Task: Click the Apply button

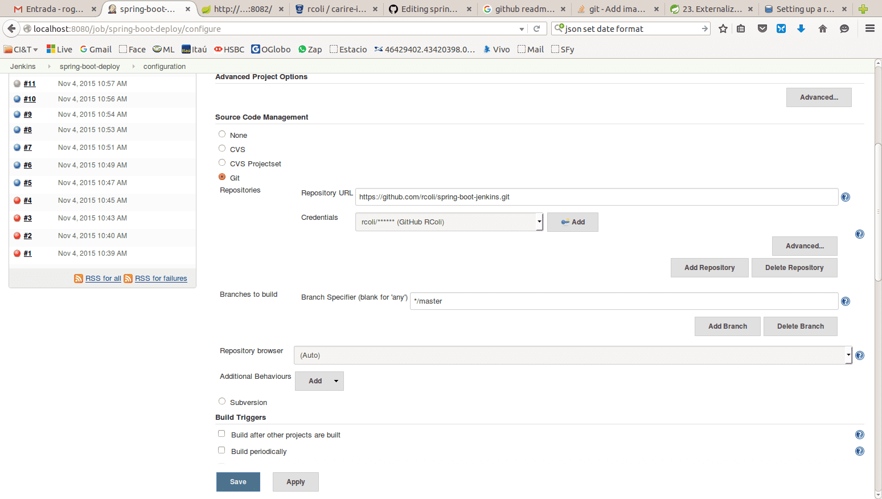Action: point(296,482)
